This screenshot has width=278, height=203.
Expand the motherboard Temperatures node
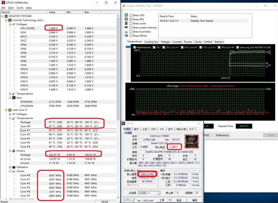click(x=10, y=94)
